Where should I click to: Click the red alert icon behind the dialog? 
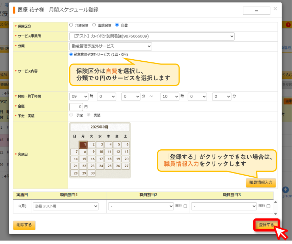pos(288,25)
